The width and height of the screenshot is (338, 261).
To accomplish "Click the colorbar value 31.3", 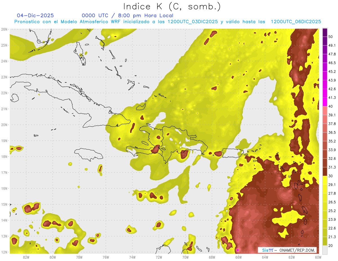I will pyautogui.click(x=332, y=167).
